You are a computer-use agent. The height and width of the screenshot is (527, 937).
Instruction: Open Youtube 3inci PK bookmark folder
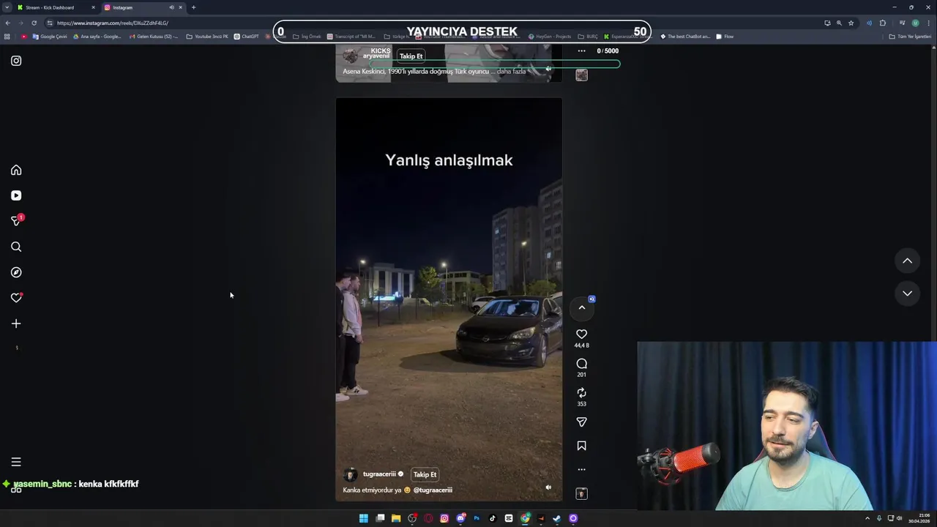click(x=207, y=37)
